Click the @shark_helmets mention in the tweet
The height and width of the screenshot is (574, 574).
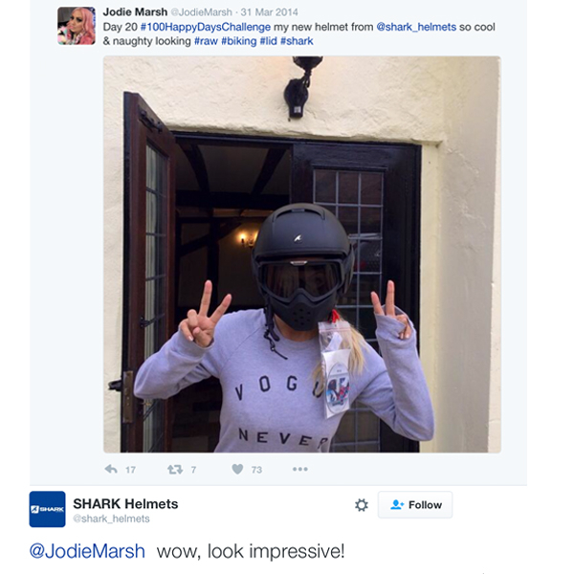pos(416,27)
